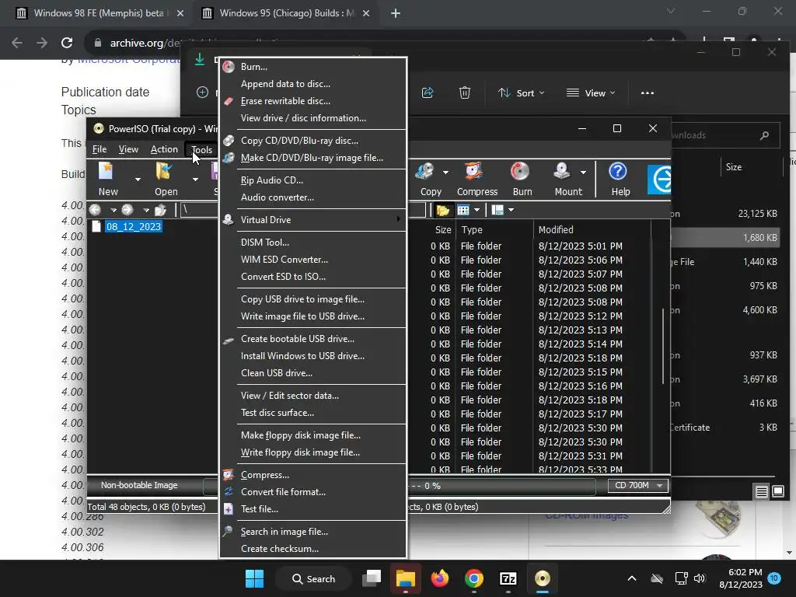Open Rip Audio CD... option
Screen dimensions: 796x597
313,180
